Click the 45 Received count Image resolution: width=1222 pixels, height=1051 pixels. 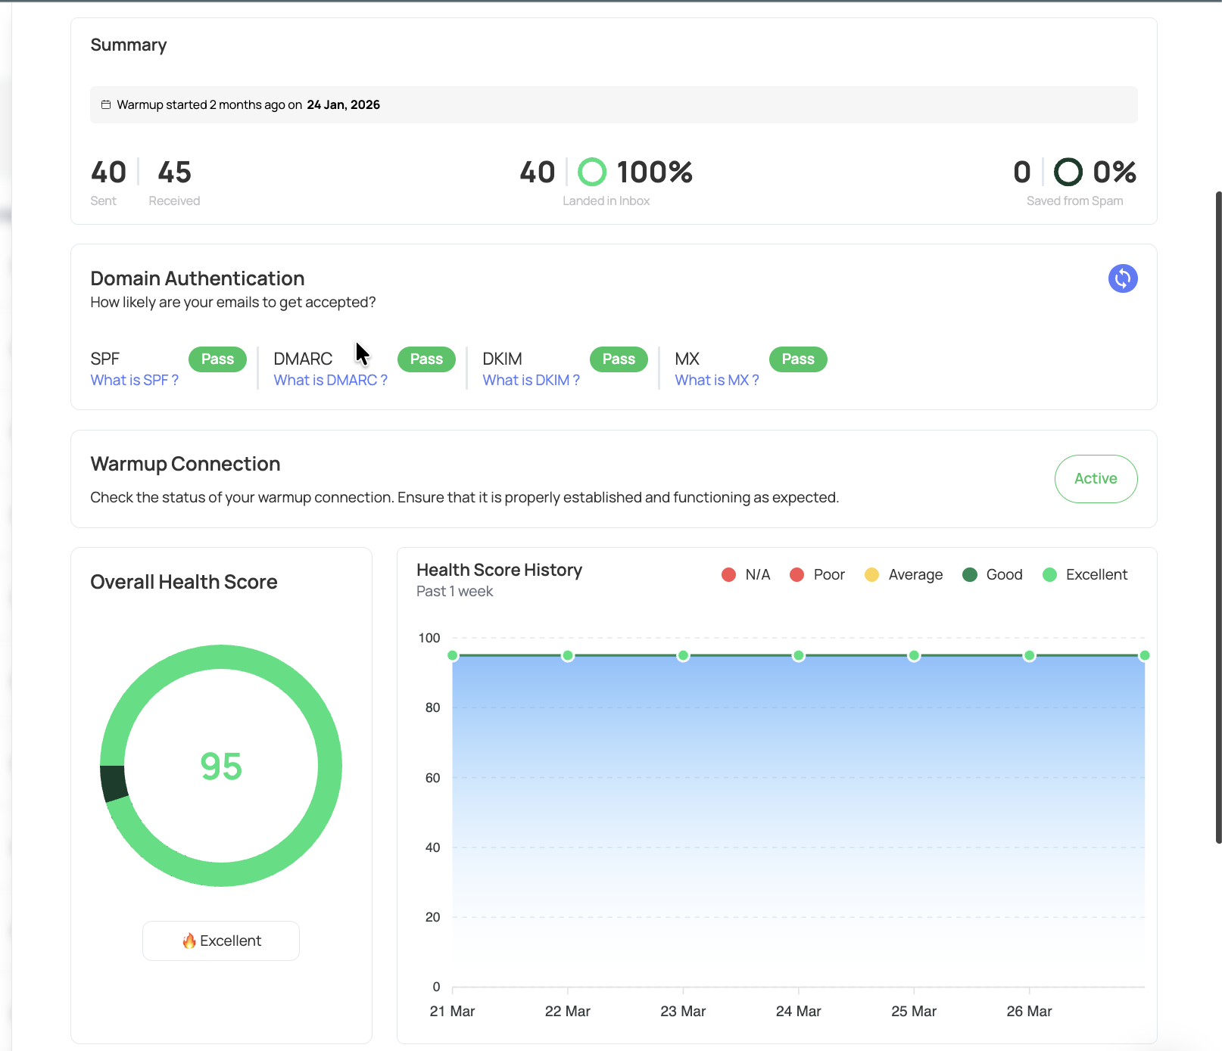point(174,172)
